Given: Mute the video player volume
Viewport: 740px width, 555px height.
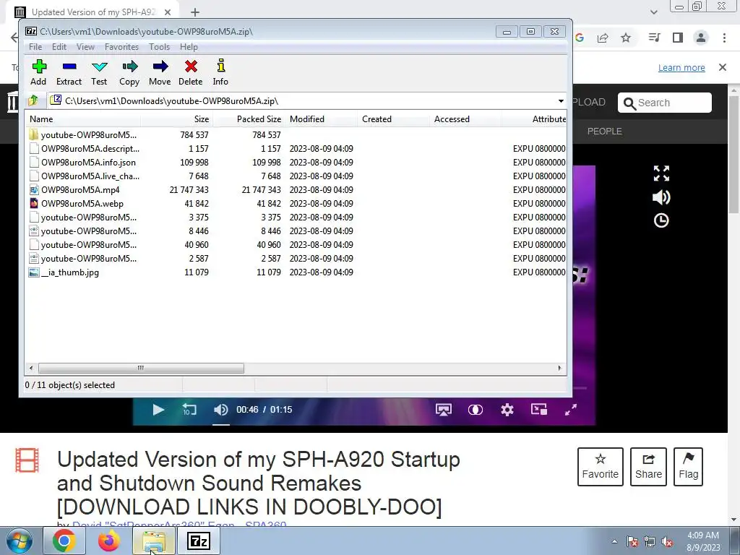Looking at the screenshot, I should (220, 410).
